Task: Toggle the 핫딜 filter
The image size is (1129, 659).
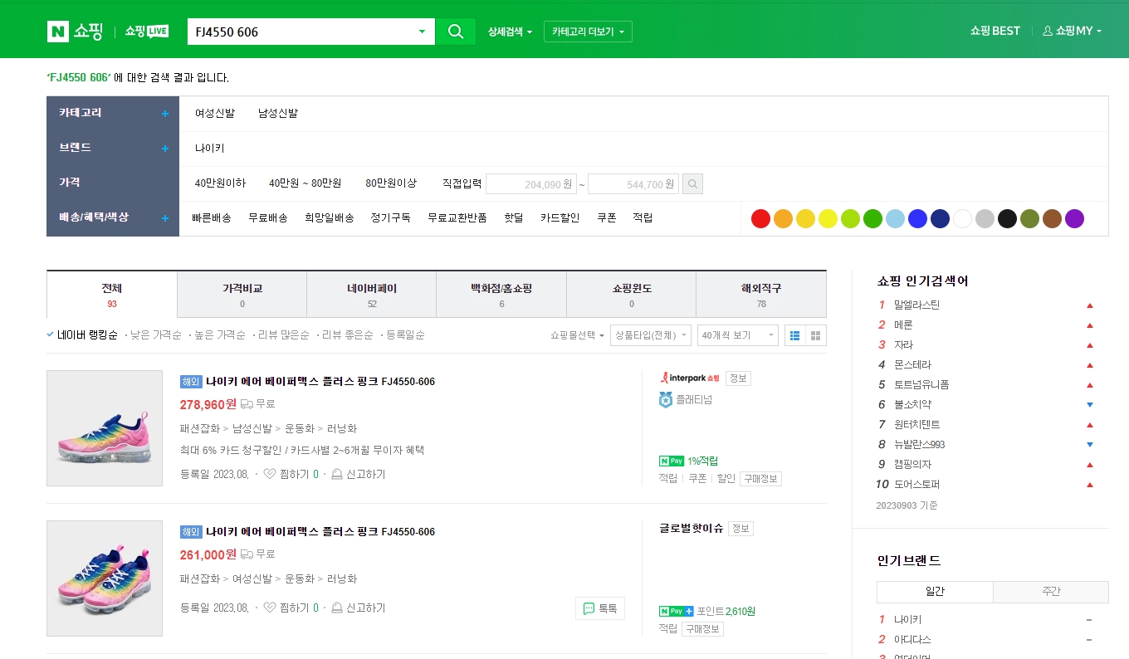Action: (x=514, y=217)
